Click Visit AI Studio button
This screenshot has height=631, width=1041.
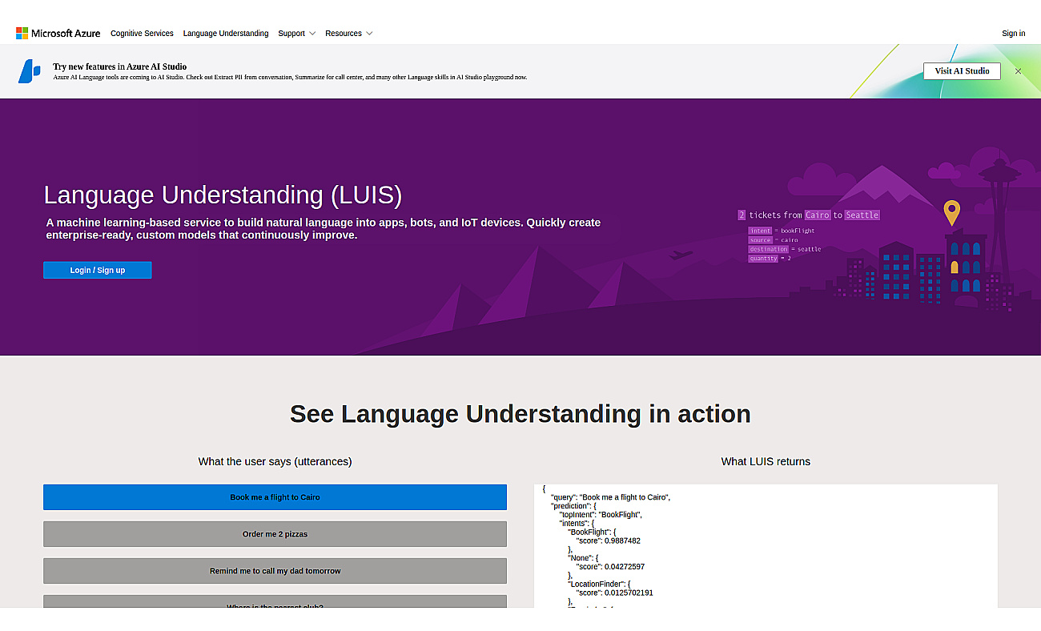click(962, 71)
